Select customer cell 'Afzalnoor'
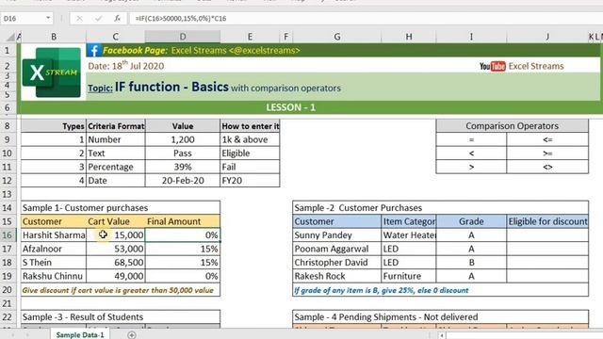 [54, 249]
